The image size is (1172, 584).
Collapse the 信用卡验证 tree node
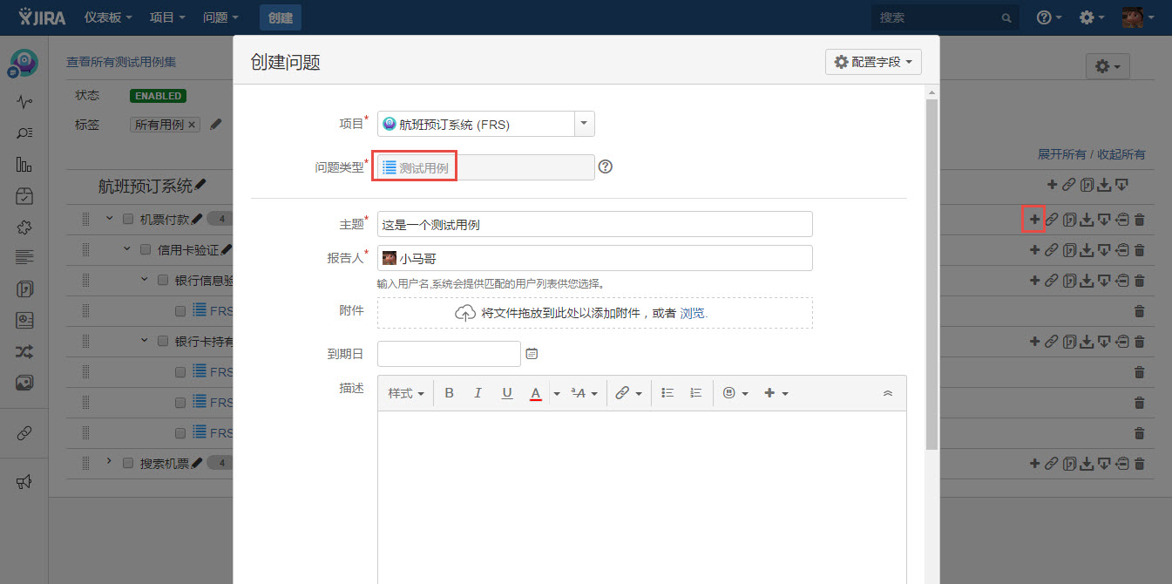pos(127,248)
